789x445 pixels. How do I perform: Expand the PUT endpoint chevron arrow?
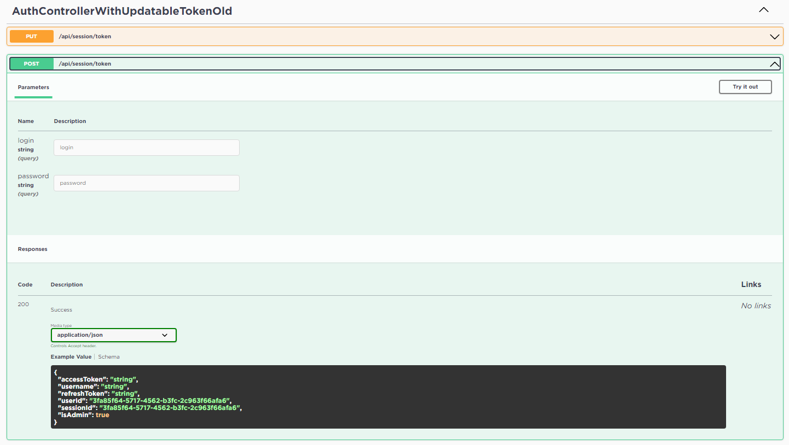[774, 37]
